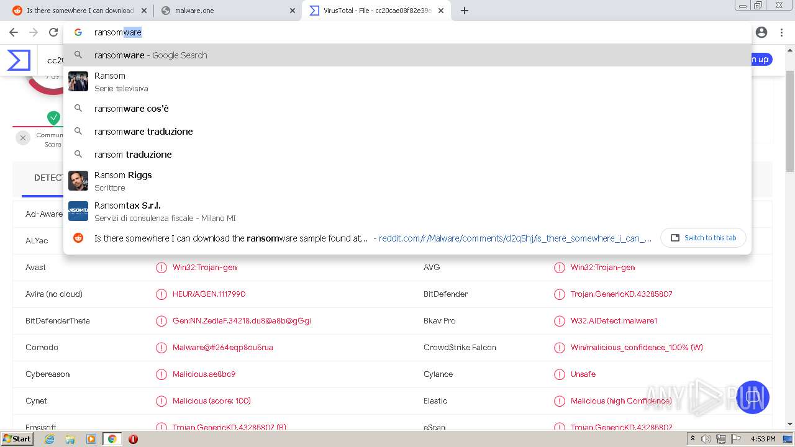Image resolution: width=795 pixels, height=447 pixels.
Task: Close the malware.one tab
Action: pos(293,11)
